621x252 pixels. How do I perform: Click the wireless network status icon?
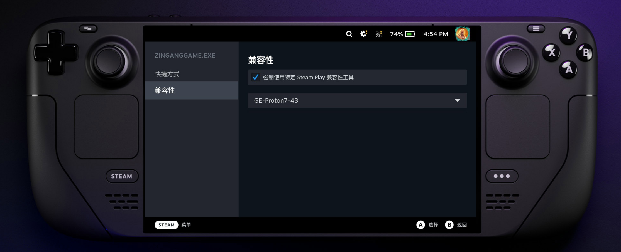378,34
